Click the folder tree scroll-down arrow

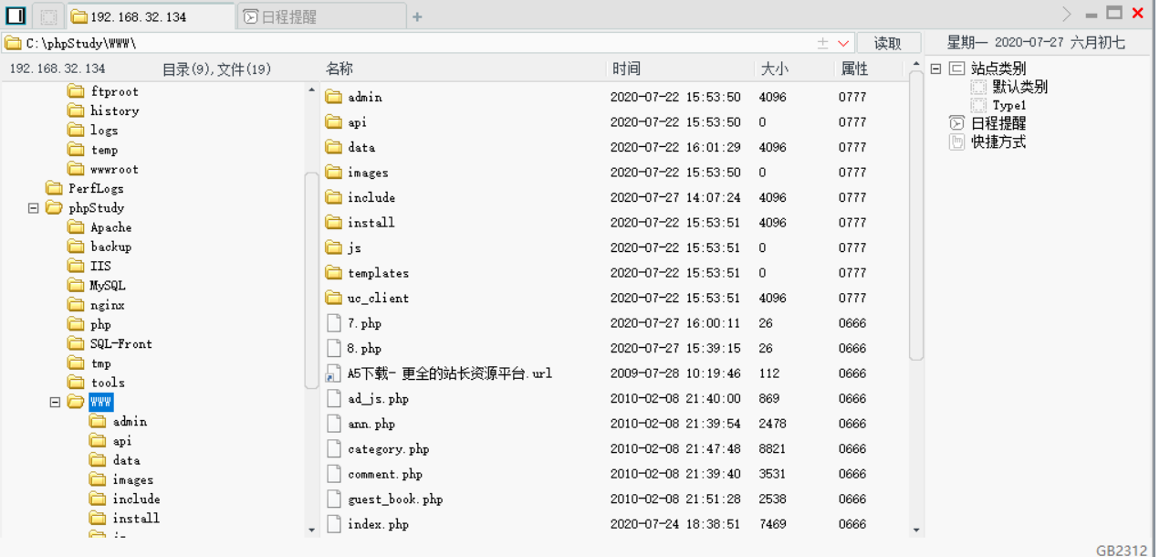tap(311, 530)
